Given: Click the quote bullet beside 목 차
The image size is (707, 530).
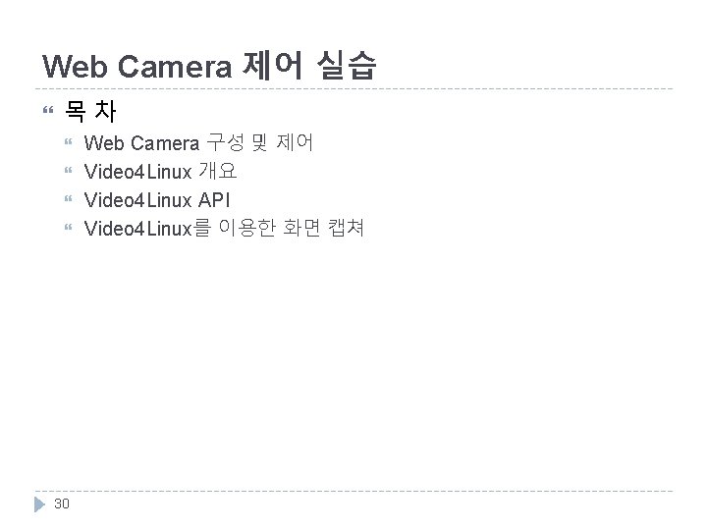Looking at the screenshot, I should [x=48, y=110].
